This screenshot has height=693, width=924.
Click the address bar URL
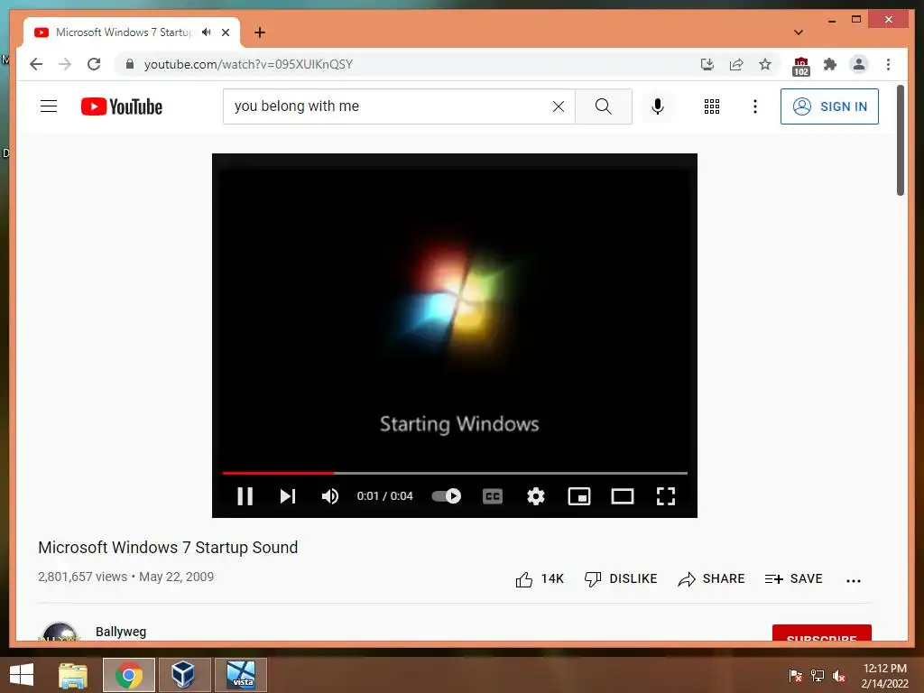click(x=248, y=64)
